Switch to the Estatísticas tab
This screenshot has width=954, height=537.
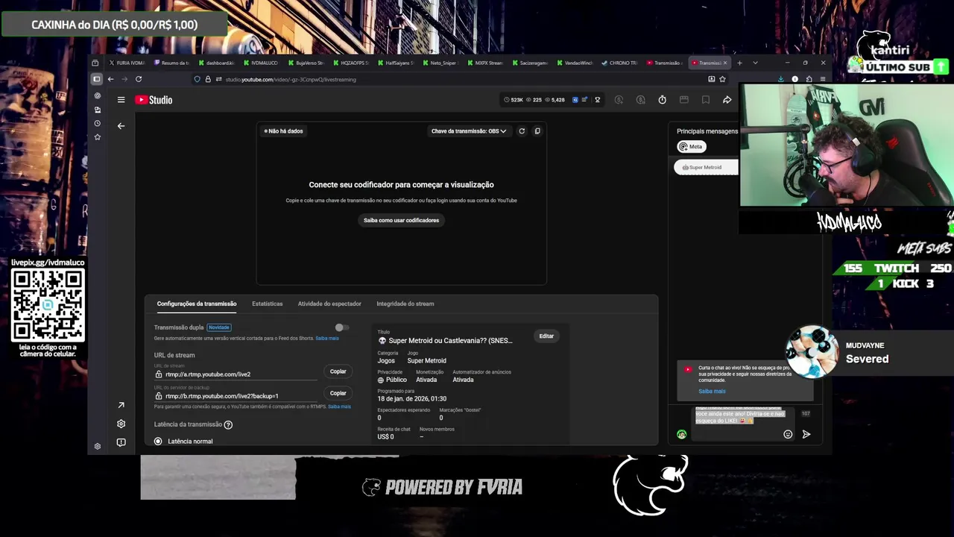(268, 304)
